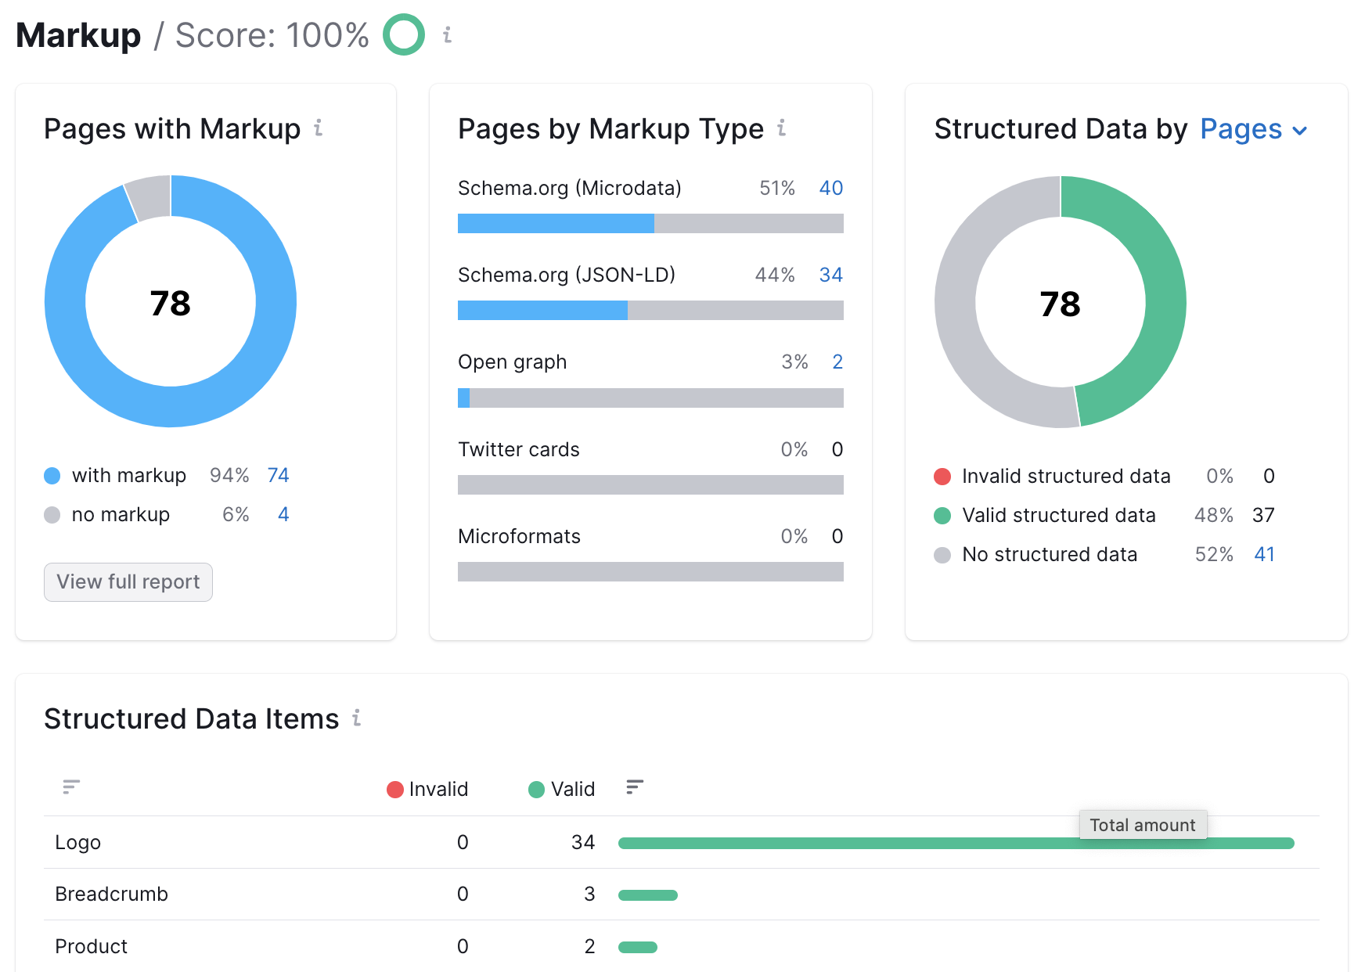Click the 'Microformats' label
1365x972 pixels.
point(519,536)
